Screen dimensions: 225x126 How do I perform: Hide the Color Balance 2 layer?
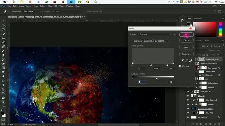(188, 100)
